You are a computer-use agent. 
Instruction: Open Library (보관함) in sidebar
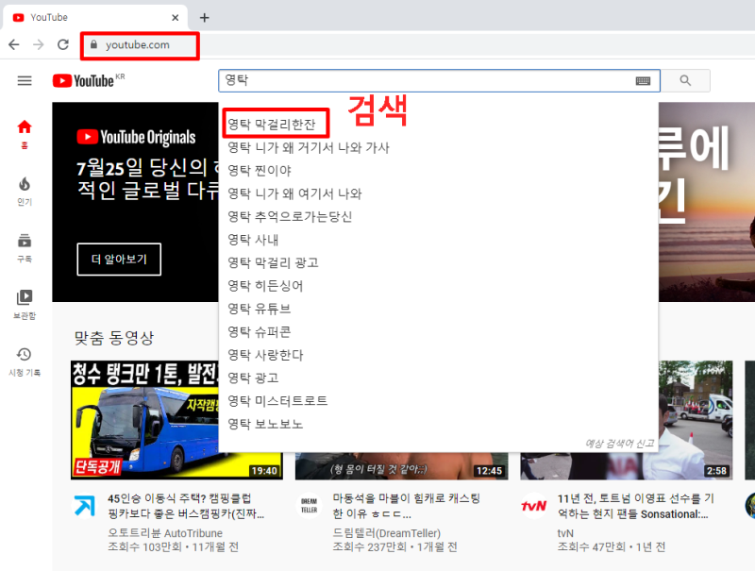[25, 305]
